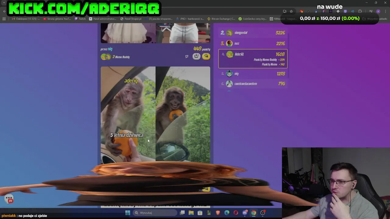Screen dimensions: 390x219
Task: Open the monkey meme image captioned aderiq
Action: point(155,115)
